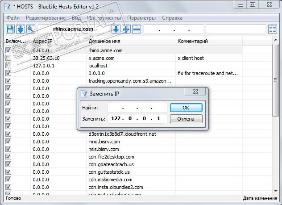Image resolution: width=282 pixels, height=205 pixels.
Task: Enable the localhost row checkbox
Action: 8,66
